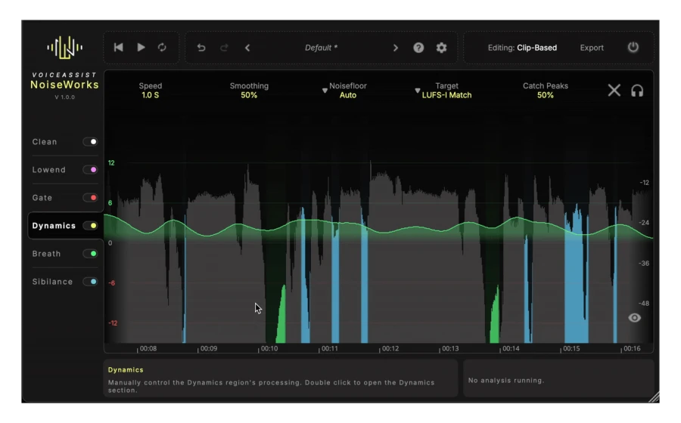The width and height of the screenshot is (681, 423).
Task: Click the LUFS-I Match target value
Action: pos(446,95)
